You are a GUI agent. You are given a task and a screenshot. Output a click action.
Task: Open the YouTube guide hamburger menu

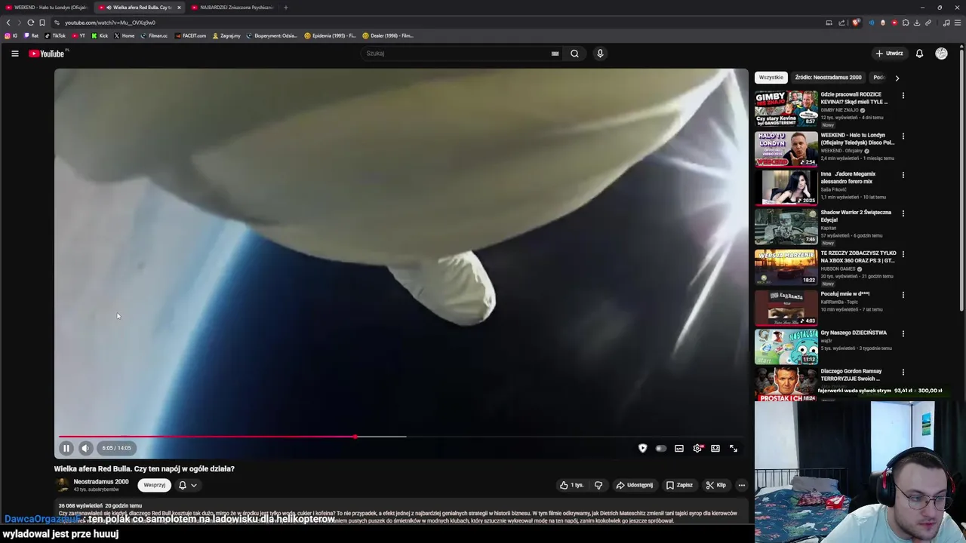(x=14, y=54)
